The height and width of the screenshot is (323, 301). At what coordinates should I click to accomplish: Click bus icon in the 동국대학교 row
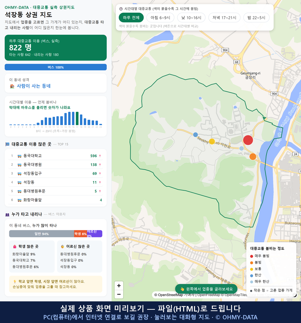point(20,156)
